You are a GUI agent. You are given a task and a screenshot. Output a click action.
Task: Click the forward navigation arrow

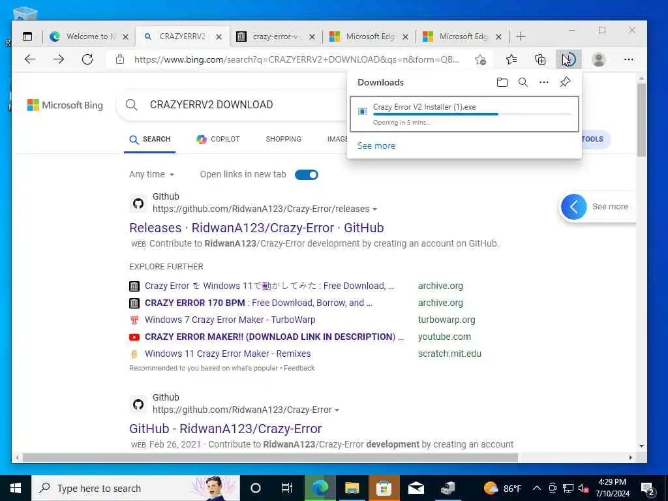[x=59, y=59]
